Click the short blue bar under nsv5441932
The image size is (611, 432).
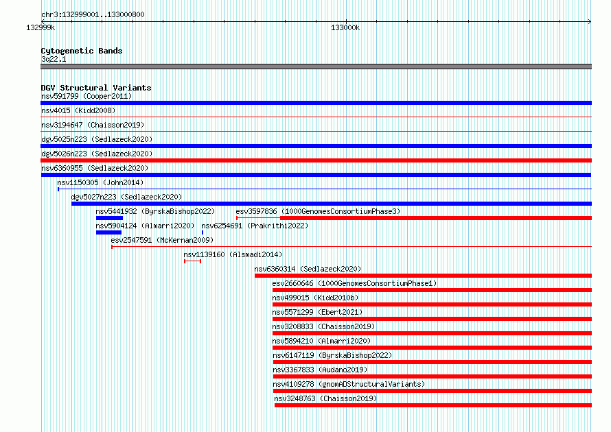109,218
